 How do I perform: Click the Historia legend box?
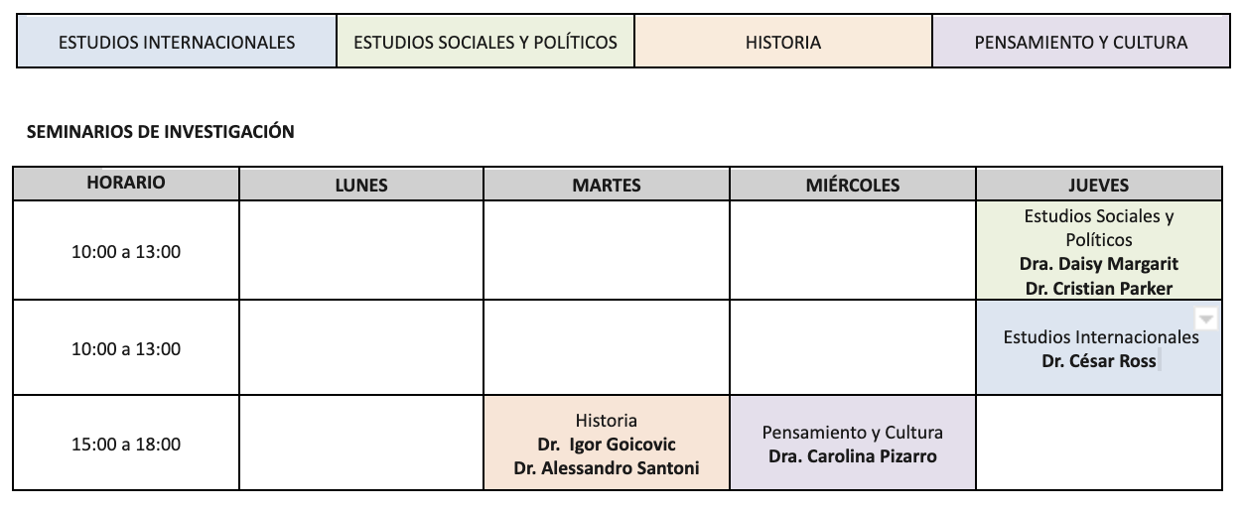coord(783,43)
